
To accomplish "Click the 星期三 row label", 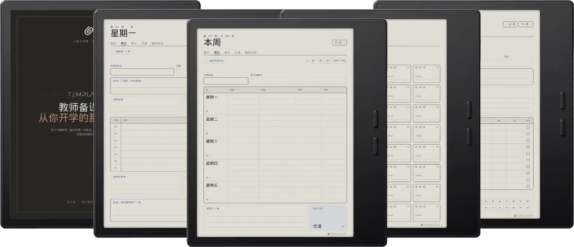I will coord(212,141).
